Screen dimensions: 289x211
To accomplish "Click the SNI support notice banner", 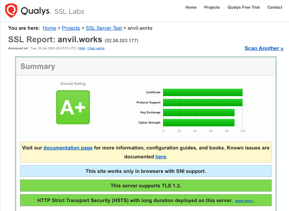I will click(146, 171).
